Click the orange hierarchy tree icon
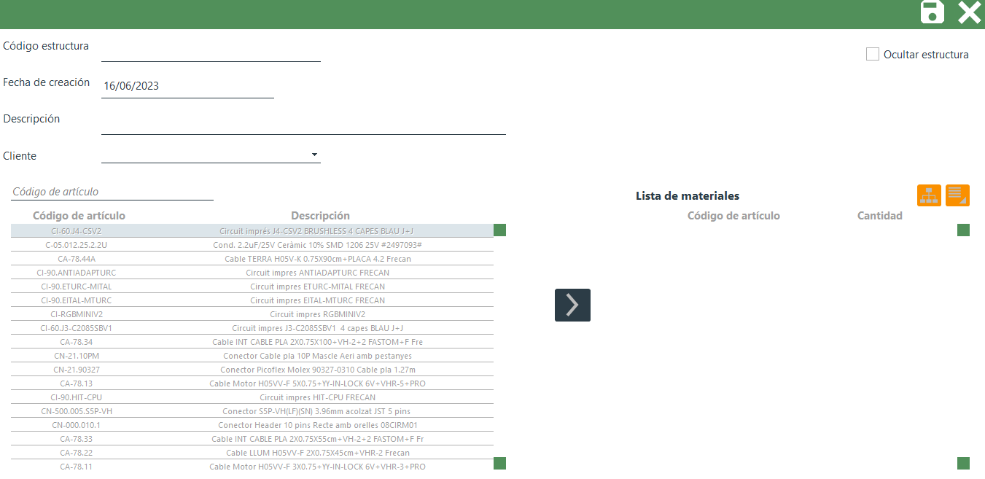The height and width of the screenshot is (479, 985). point(929,195)
